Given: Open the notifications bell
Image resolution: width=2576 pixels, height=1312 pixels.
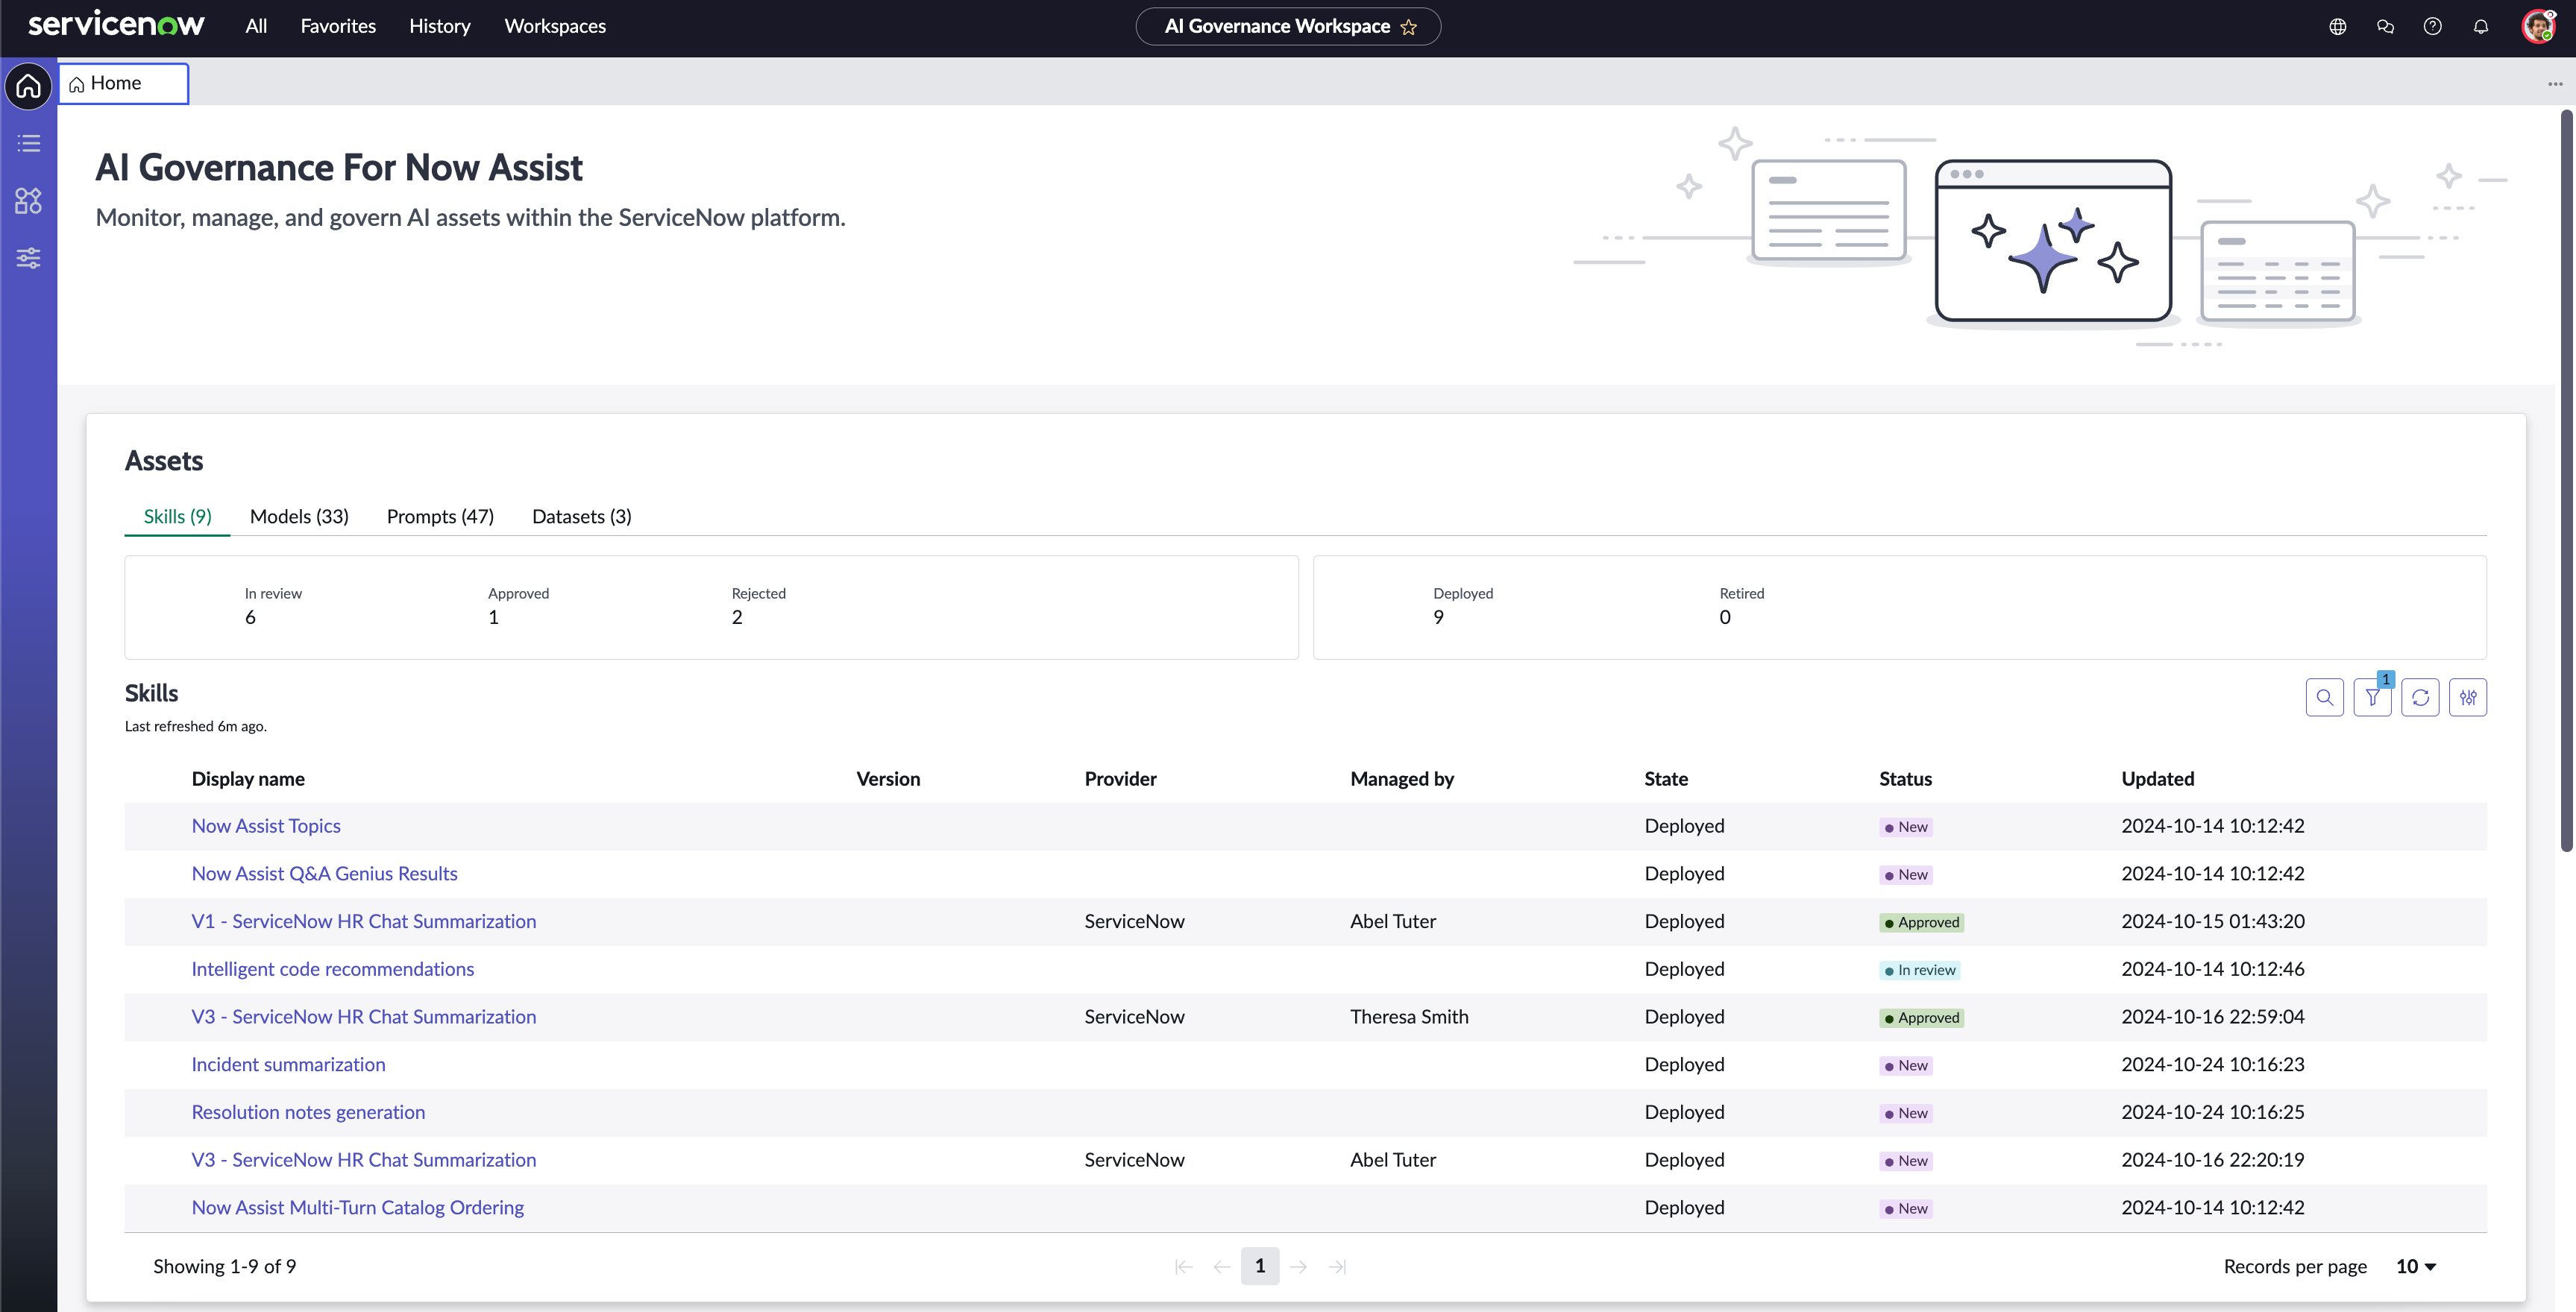Looking at the screenshot, I should pos(2481,27).
